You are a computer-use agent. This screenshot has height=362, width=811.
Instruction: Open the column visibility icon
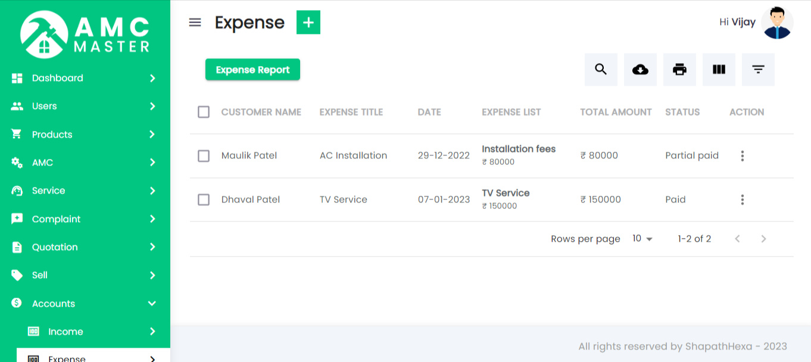click(719, 69)
